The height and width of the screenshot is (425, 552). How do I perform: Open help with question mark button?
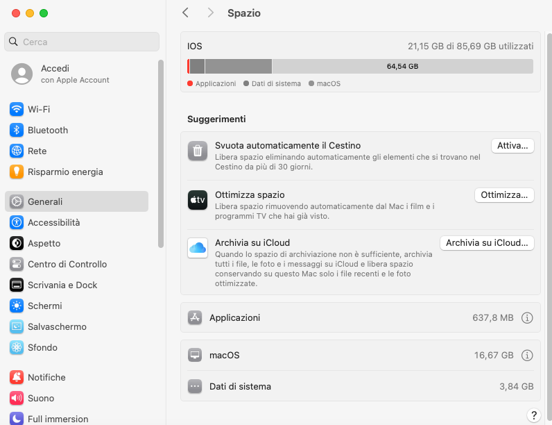pyautogui.click(x=534, y=415)
